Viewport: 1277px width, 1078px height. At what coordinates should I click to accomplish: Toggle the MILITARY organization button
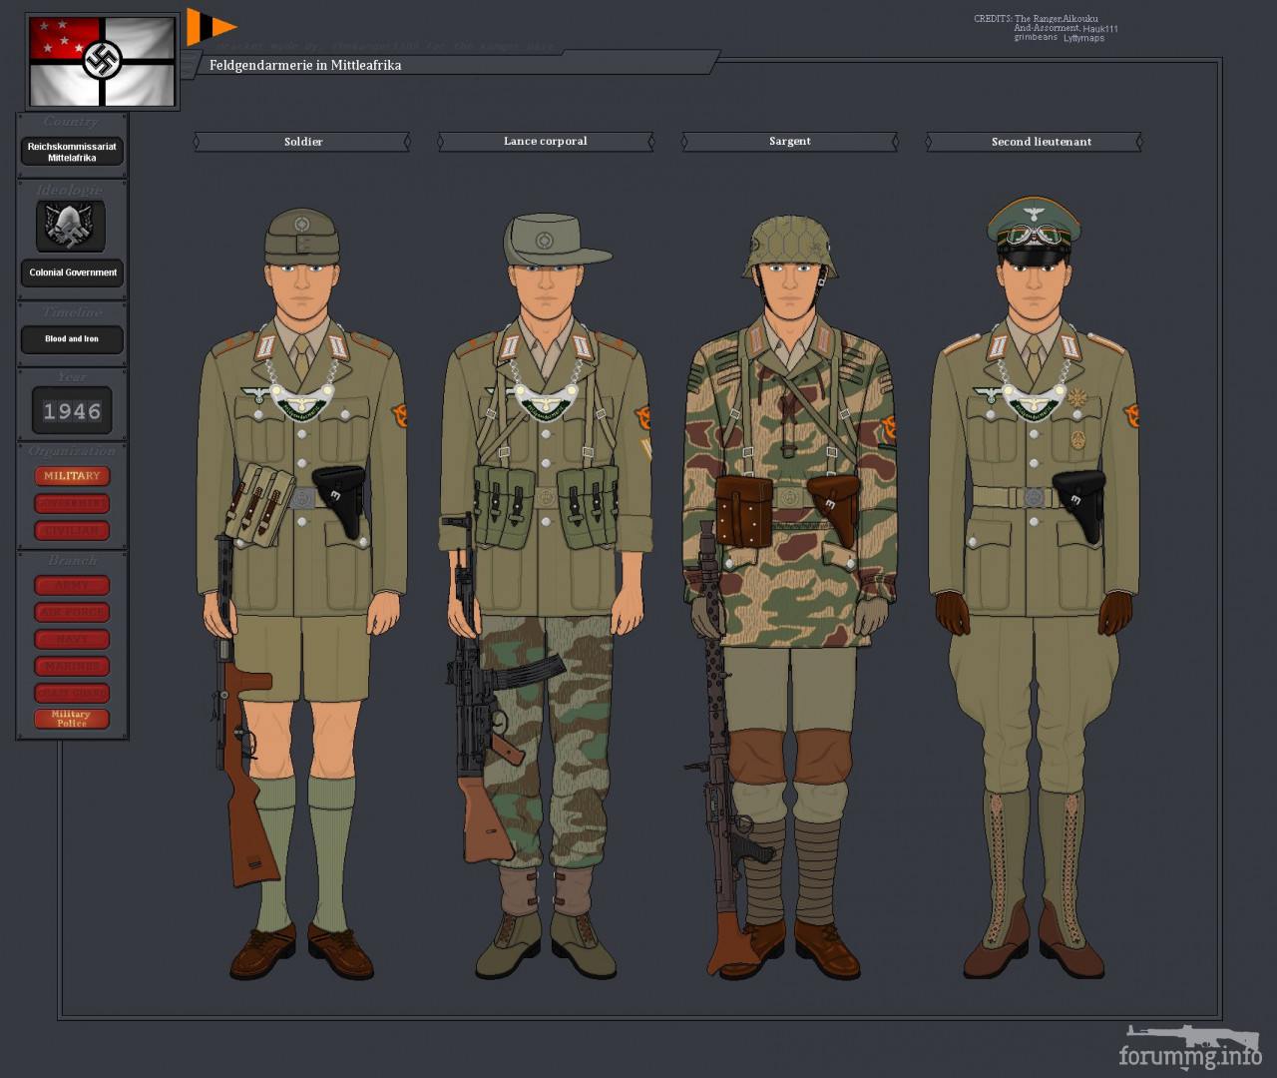click(72, 476)
